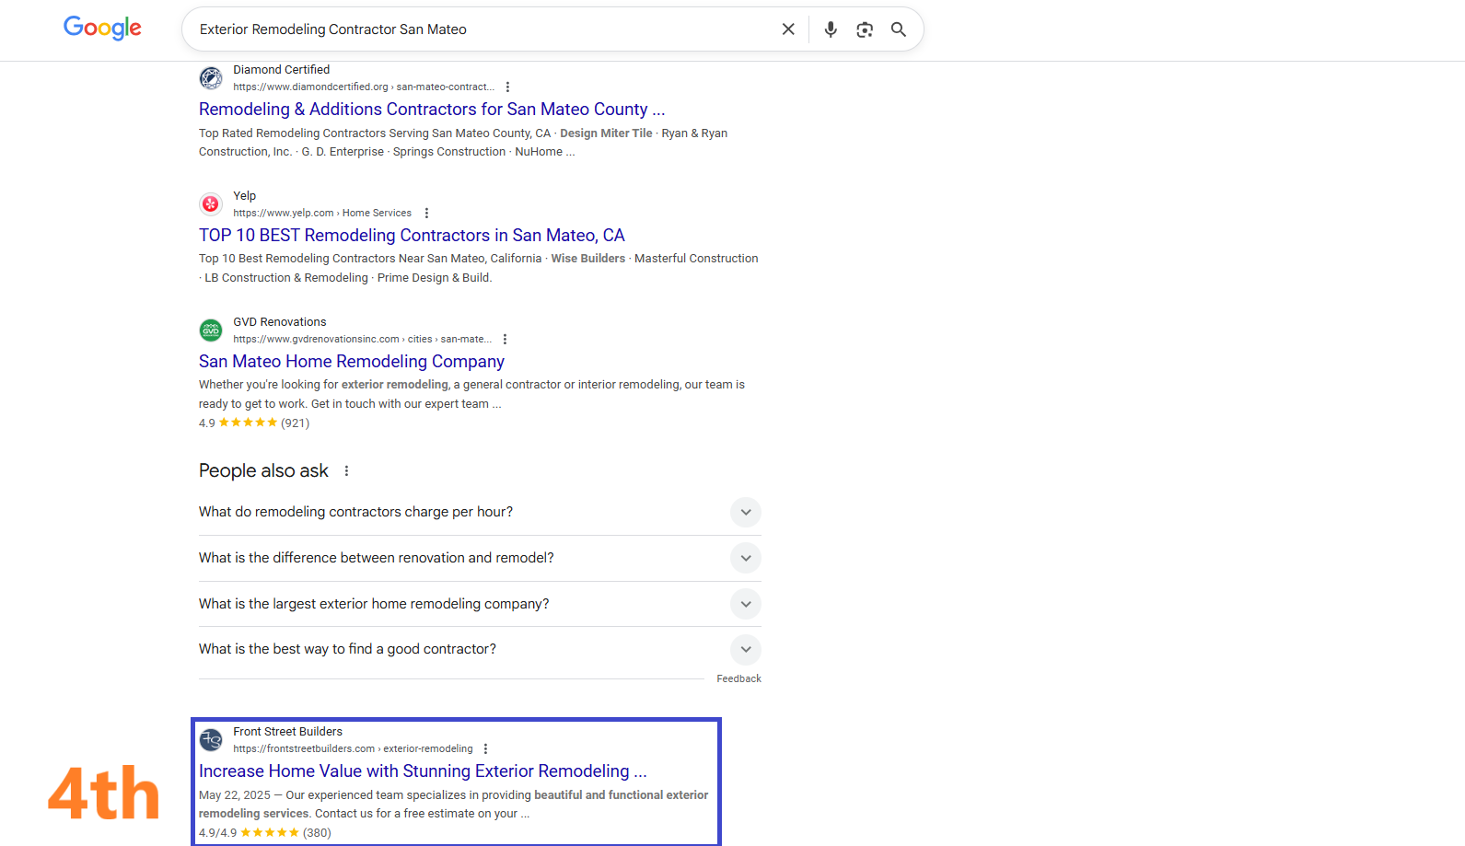Click the 'GVD Renovations' site name

click(x=279, y=321)
